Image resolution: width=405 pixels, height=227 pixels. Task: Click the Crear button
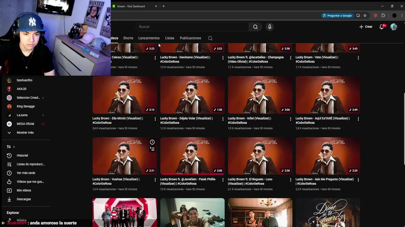[x=366, y=27]
